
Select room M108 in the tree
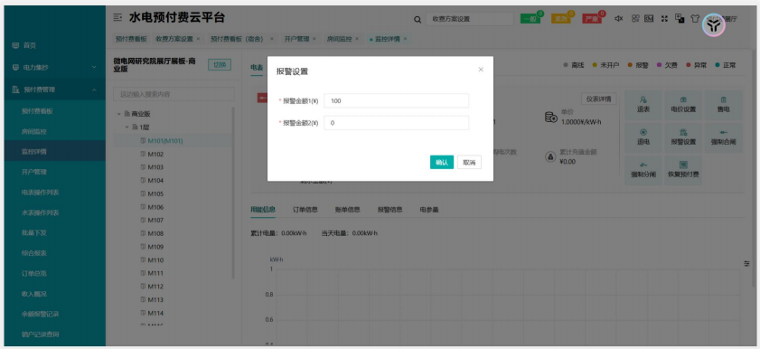point(155,233)
